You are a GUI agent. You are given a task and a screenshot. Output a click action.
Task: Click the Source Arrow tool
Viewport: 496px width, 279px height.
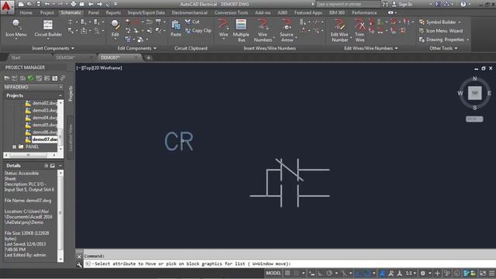pyautogui.click(x=287, y=30)
